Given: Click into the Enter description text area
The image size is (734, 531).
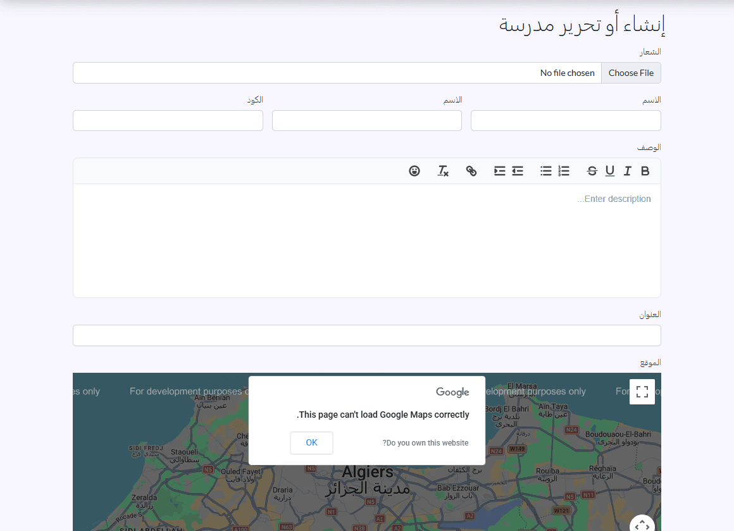Looking at the screenshot, I should point(367,241).
